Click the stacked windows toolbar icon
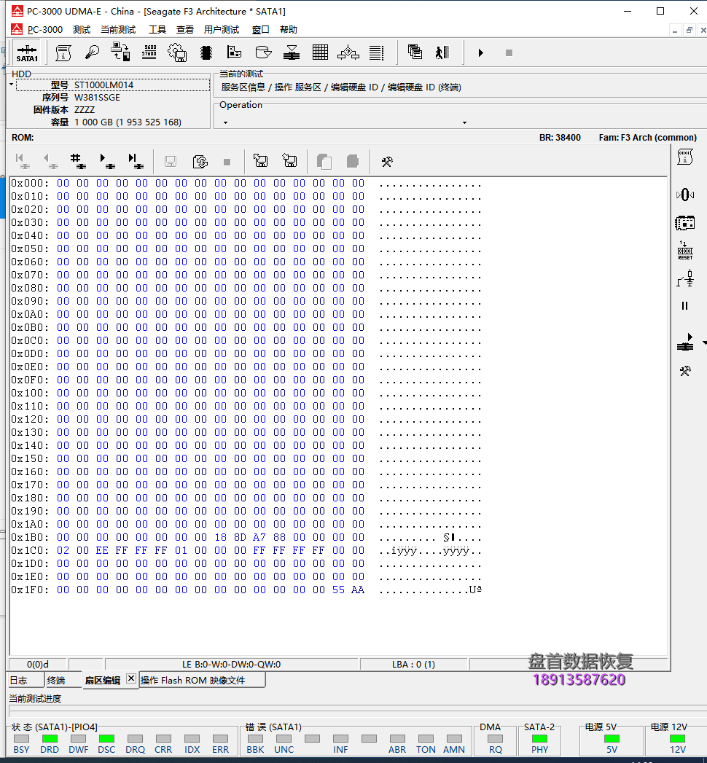This screenshot has height=763, width=707. tap(415, 52)
